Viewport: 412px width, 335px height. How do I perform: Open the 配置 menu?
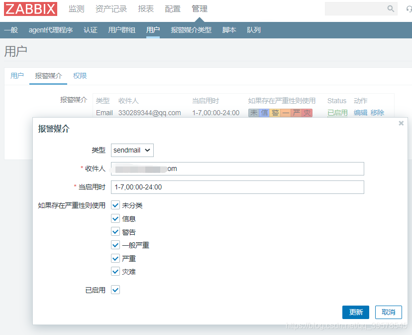click(172, 8)
